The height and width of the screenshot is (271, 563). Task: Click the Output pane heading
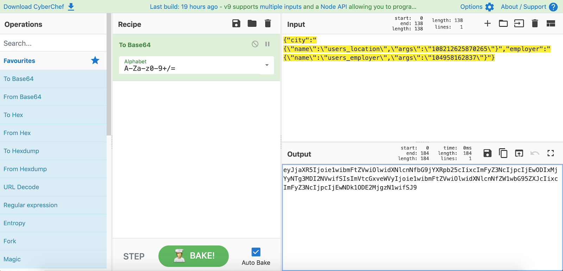coord(299,154)
